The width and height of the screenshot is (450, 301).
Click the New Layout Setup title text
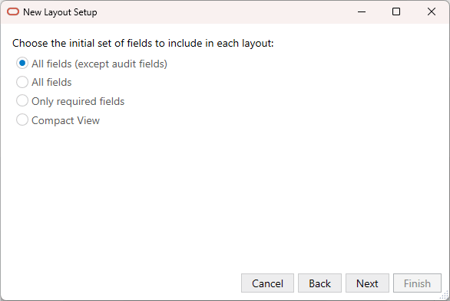(x=60, y=12)
